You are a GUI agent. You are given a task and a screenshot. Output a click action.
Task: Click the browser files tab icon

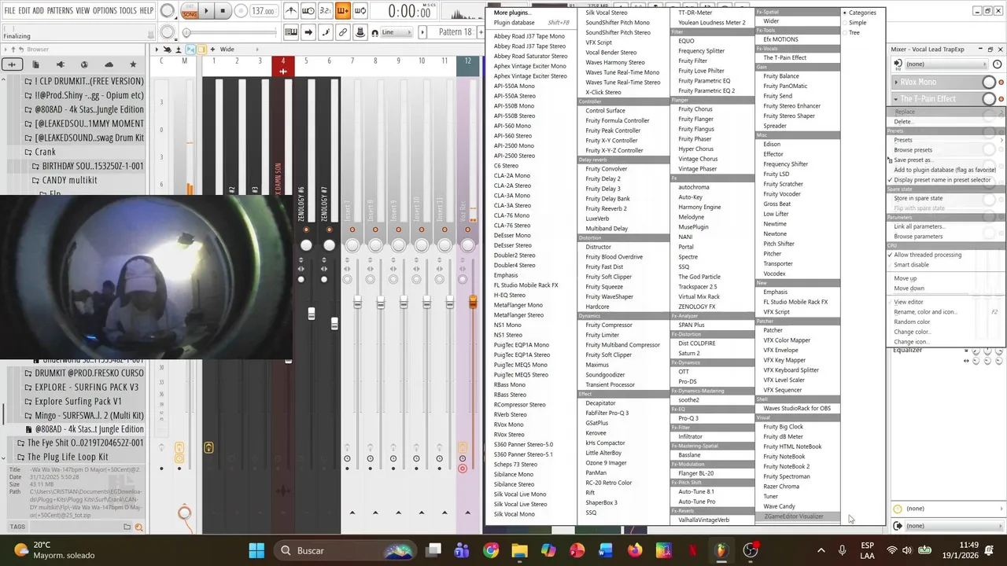coord(36,64)
